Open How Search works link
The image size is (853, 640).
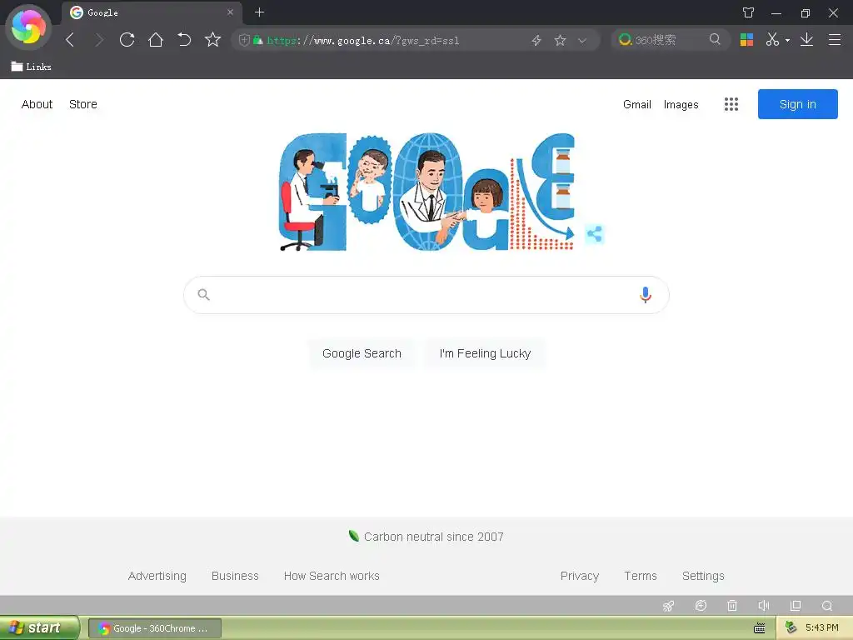332,576
